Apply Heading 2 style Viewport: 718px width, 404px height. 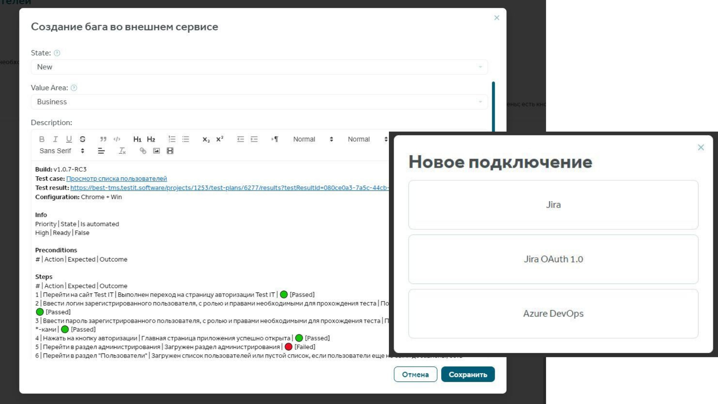pyautogui.click(x=151, y=139)
